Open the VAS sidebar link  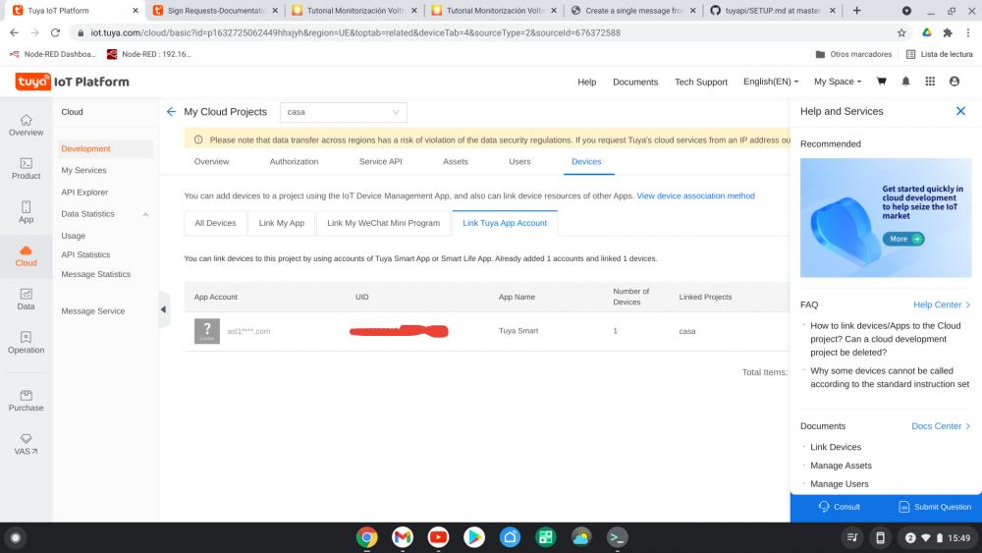[x=26, y=444]
